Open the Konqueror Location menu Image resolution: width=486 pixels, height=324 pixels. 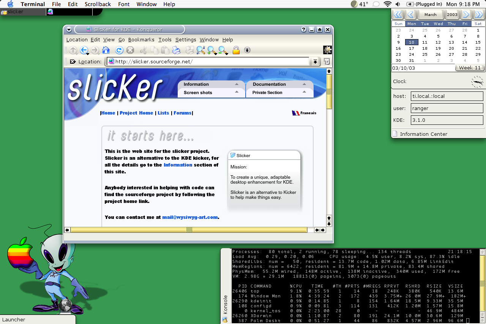[77, 39]
